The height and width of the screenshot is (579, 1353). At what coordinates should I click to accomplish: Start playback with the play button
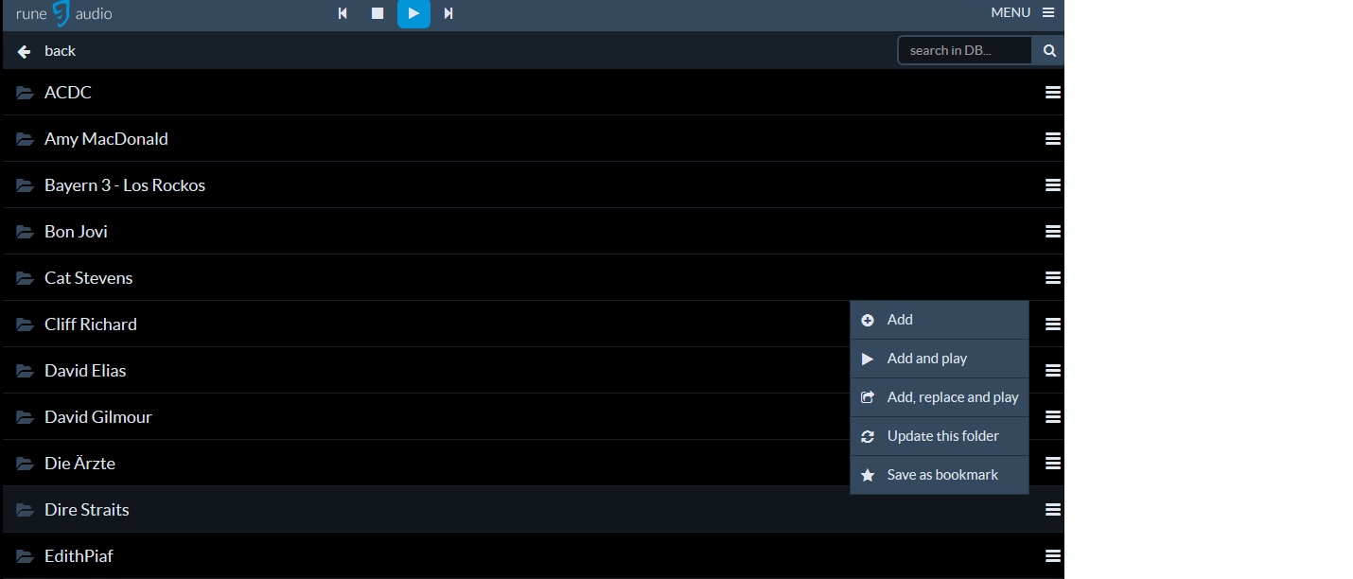[x=413, y=13]
